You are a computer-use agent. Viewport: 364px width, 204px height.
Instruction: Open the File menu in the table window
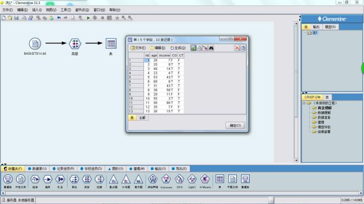click(138, 48)
